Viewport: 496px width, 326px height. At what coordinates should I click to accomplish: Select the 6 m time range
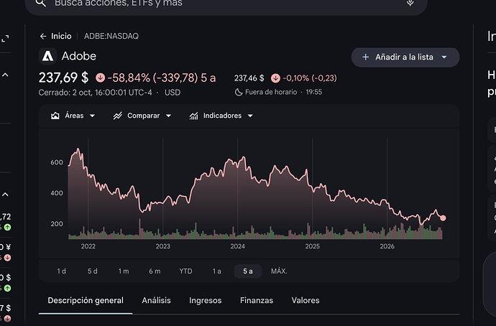pos(155,271)
